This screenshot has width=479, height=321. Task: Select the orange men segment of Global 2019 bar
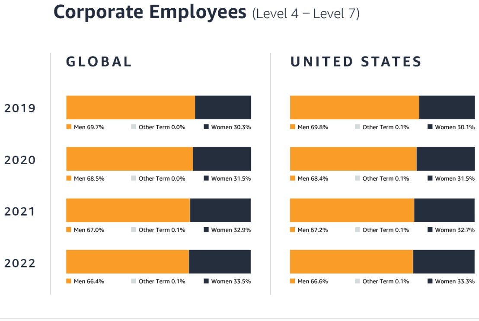point(131,107)
